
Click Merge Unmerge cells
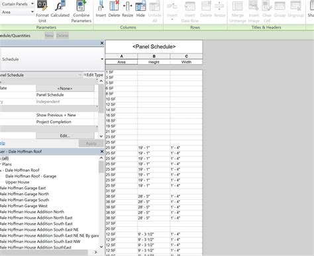[x=238, y=11]
